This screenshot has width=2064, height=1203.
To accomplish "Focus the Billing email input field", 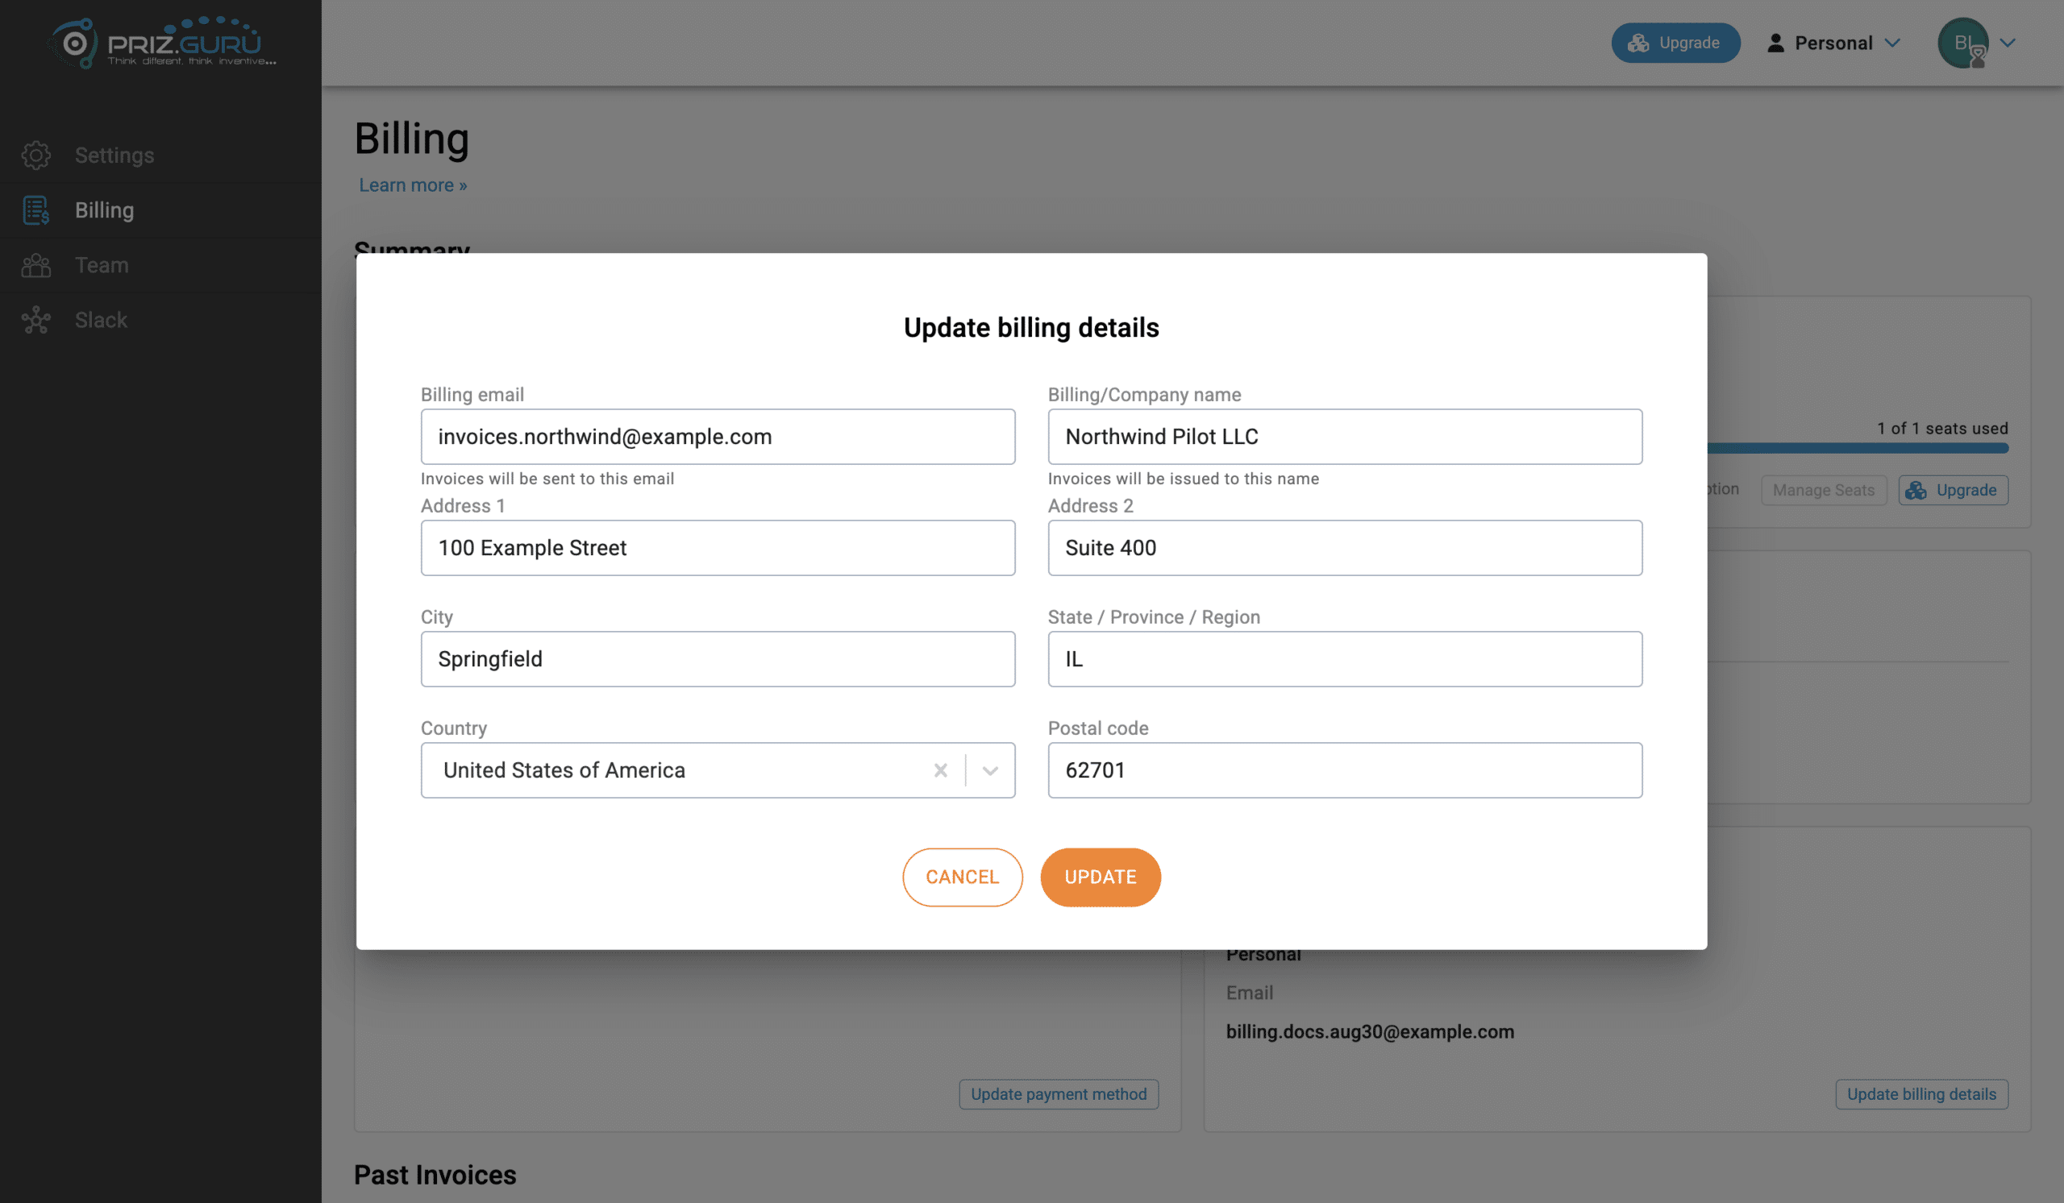I will tap(718, 436).
